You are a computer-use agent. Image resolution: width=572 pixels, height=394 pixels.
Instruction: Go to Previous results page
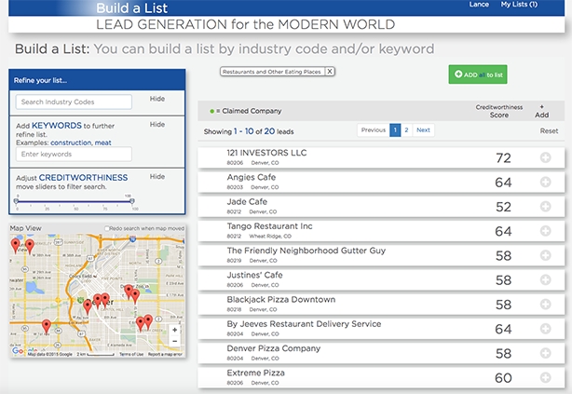click(x=374, y=129)
